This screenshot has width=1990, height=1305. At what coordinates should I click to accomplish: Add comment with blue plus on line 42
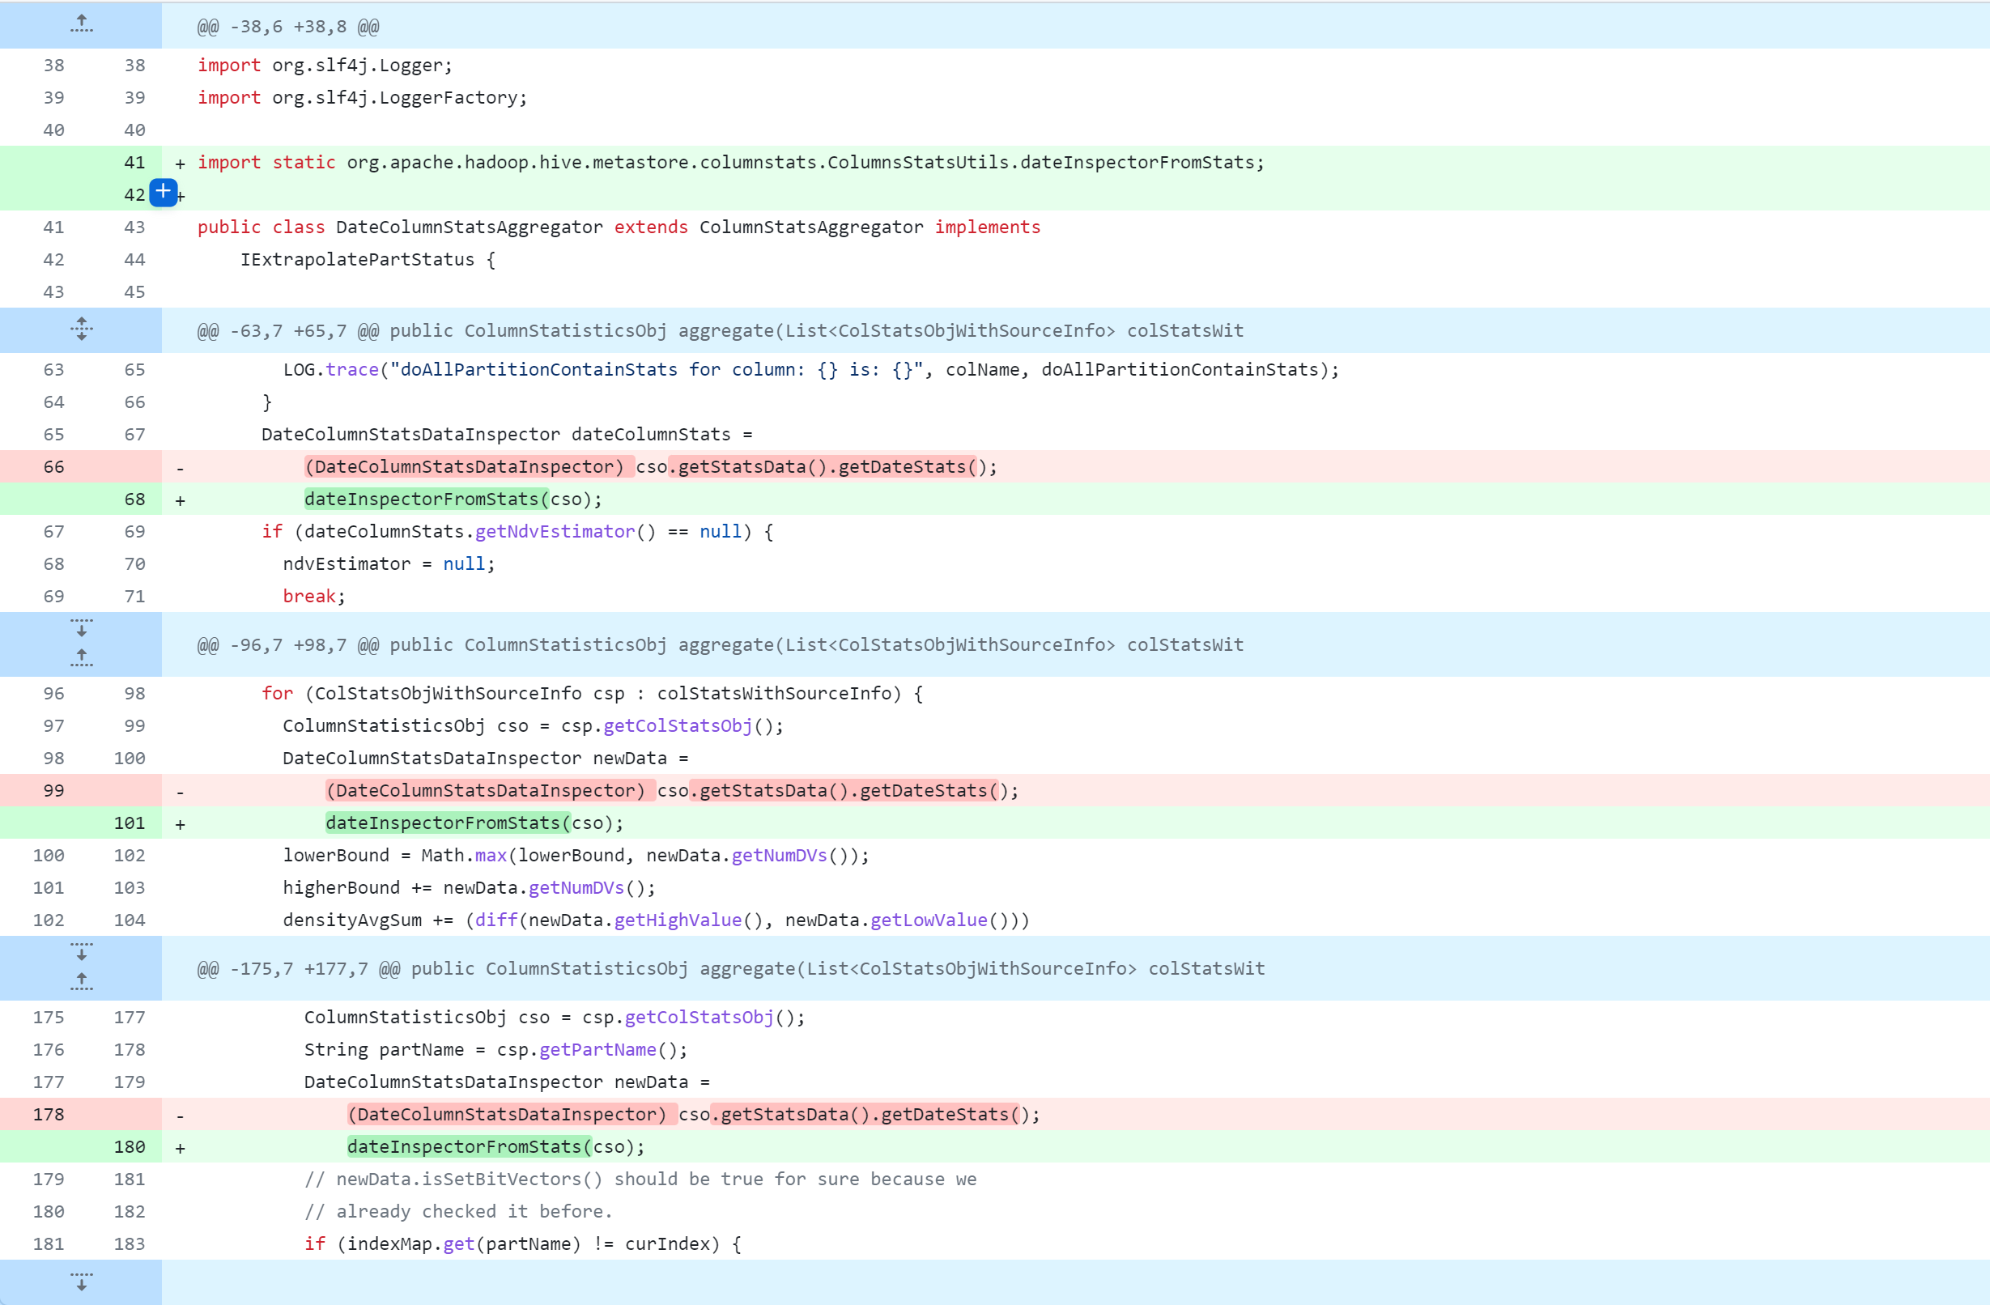[x=163, y=193]
